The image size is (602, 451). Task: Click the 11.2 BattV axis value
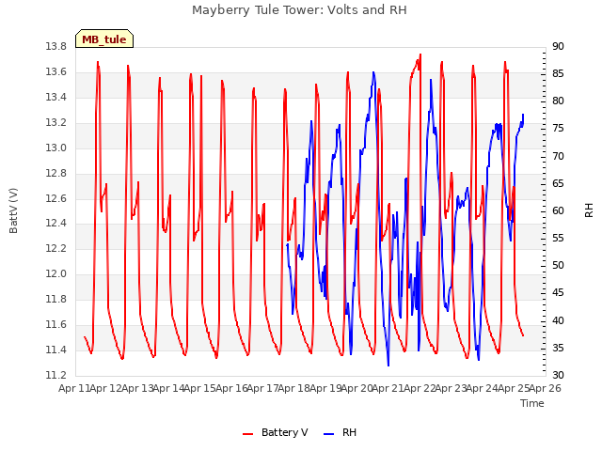(x=56, y=375)
